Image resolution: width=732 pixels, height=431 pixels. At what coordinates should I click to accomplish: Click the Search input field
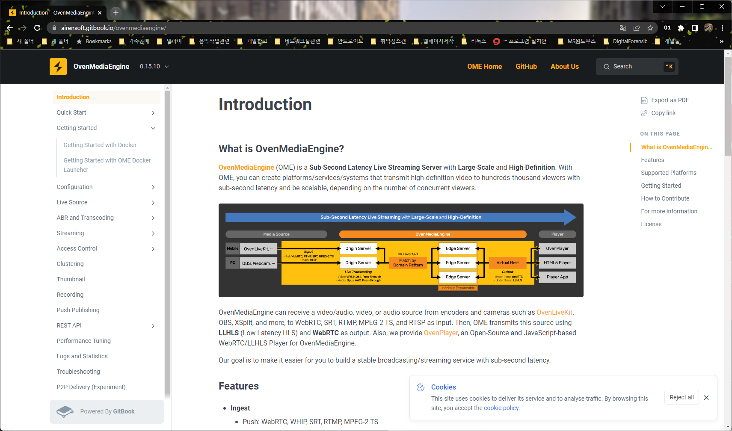click(637, 67)
